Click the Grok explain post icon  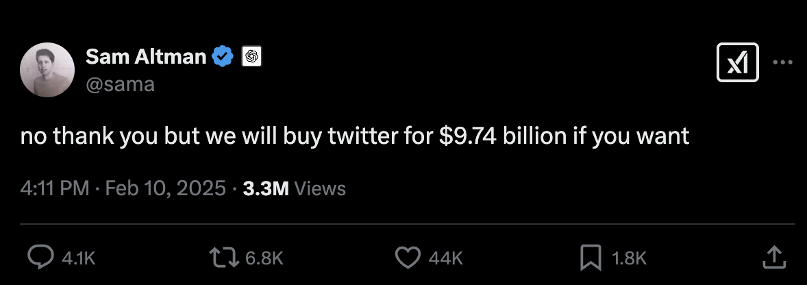737,62
